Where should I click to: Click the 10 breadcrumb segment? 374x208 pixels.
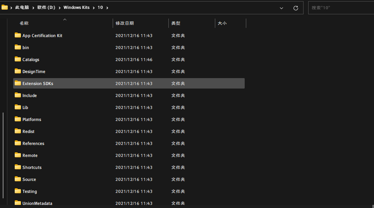[100, 8]
